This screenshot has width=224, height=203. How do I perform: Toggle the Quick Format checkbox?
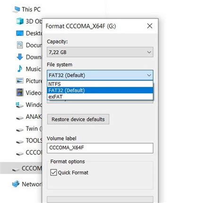point(53,172)
